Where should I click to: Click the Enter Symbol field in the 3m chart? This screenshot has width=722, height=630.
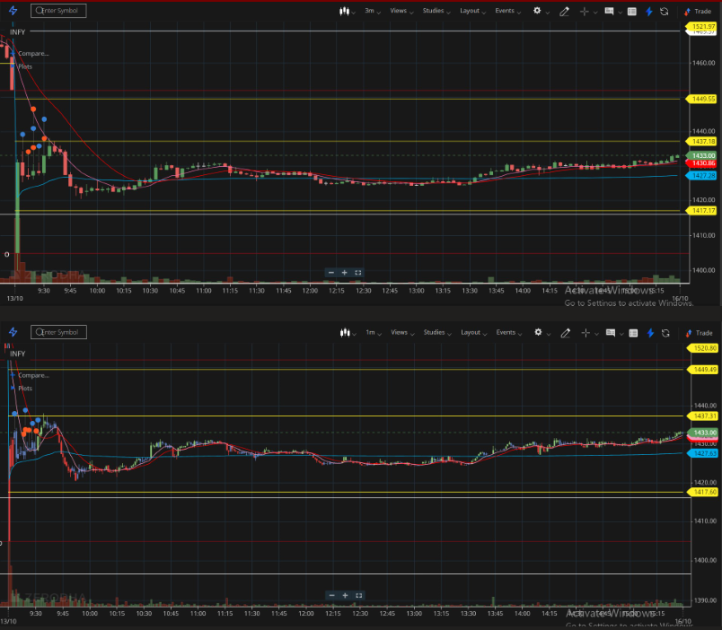[58, 11]
